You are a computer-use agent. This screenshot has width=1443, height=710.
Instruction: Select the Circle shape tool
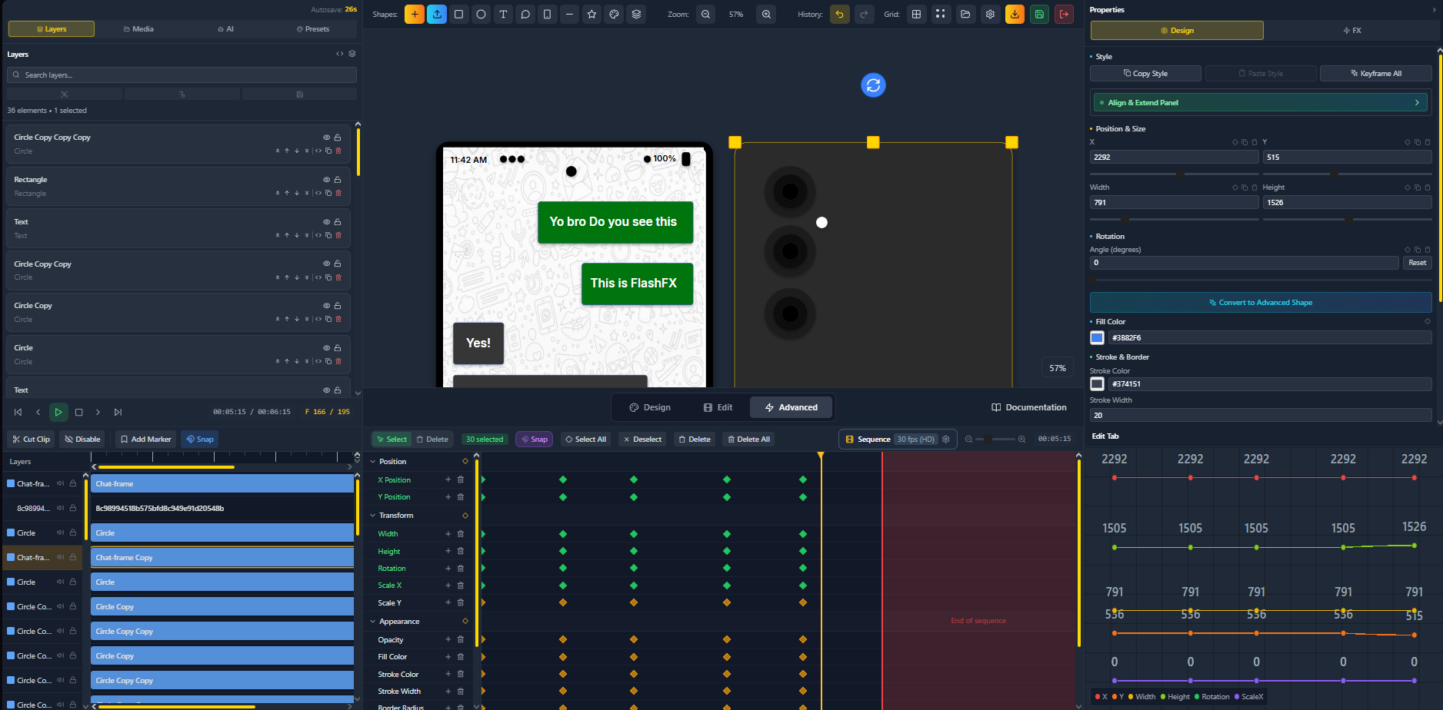[481, 14]
